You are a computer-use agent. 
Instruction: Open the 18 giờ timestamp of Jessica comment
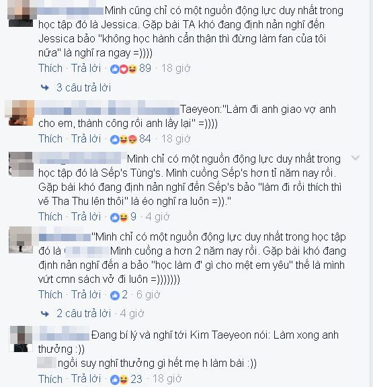176,69
